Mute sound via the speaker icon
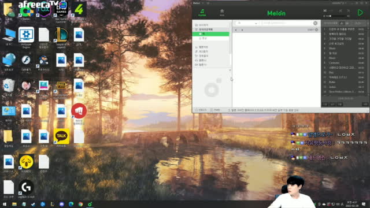 (x=324, y=16)
